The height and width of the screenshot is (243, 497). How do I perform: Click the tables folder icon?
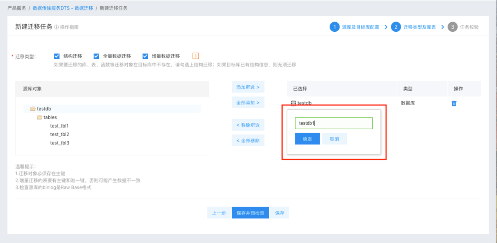point(40,117)
